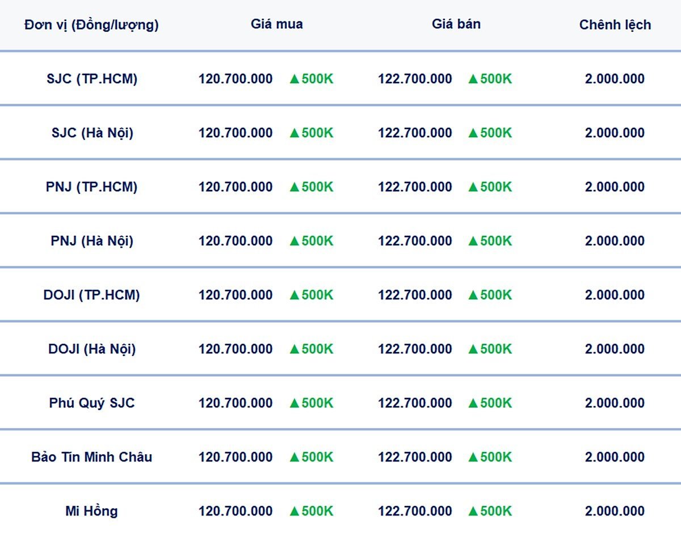The height and width of the screenshot is (533, 681).
Task: Click SJC (Hà Nội) buy-price ▲500K indicator
Action: tap(312, 133)
